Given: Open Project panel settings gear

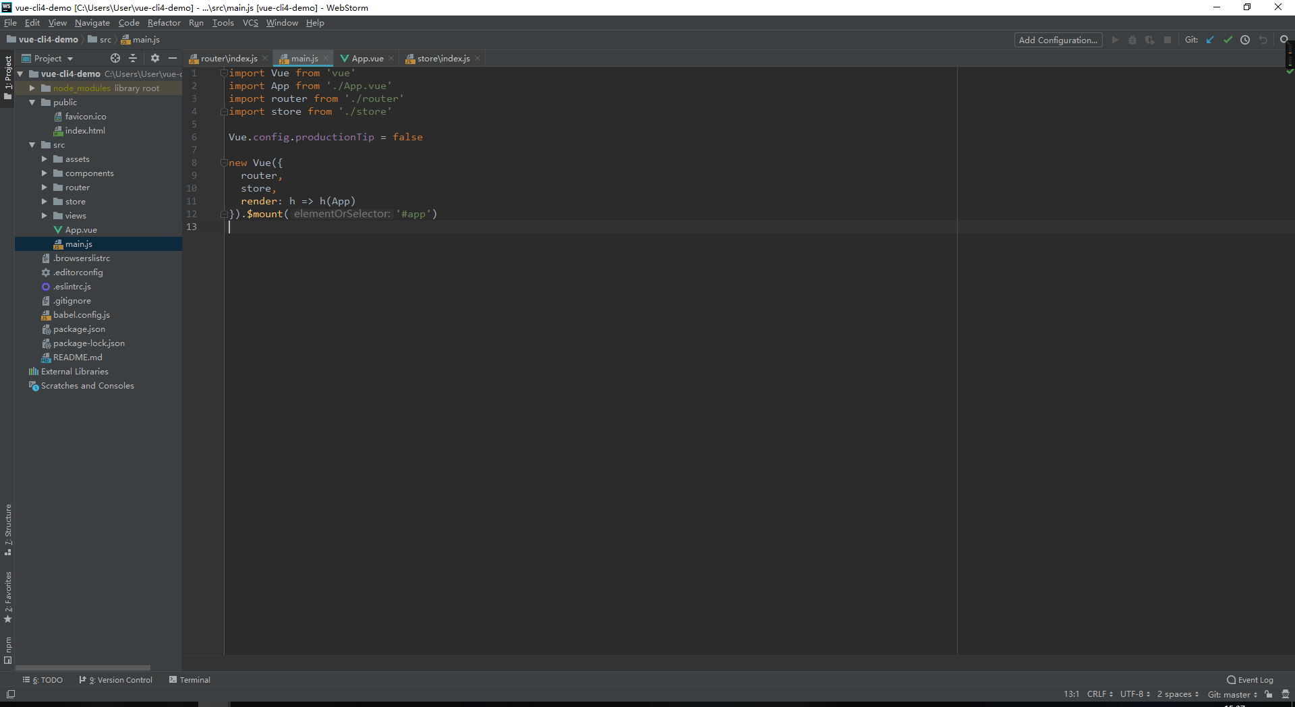Looking at the screenshot, I should (155, 59).
